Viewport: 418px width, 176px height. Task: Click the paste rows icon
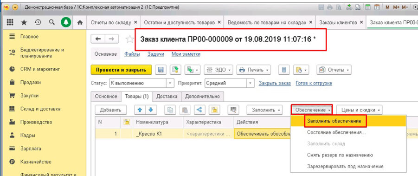(185, 110)
